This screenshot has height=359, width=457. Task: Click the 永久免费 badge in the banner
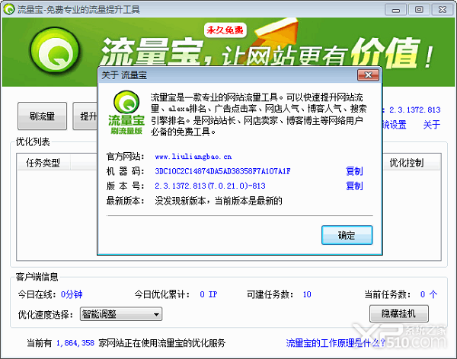pos(225,30)
